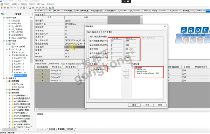Collapse the K-CU01_A tree node
The width and height of the screenshot is (210, 134).
pos(7,49)
